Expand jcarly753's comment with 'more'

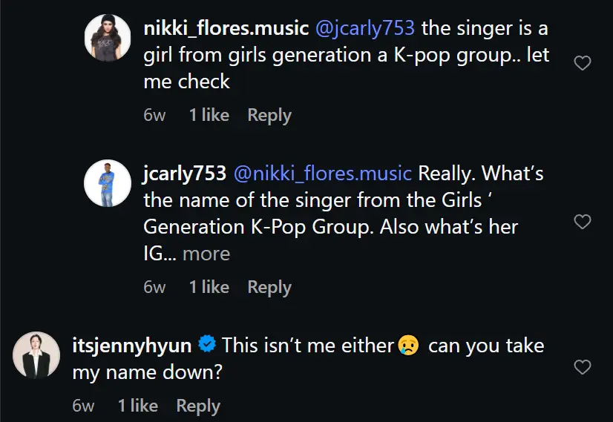[206, 254]
